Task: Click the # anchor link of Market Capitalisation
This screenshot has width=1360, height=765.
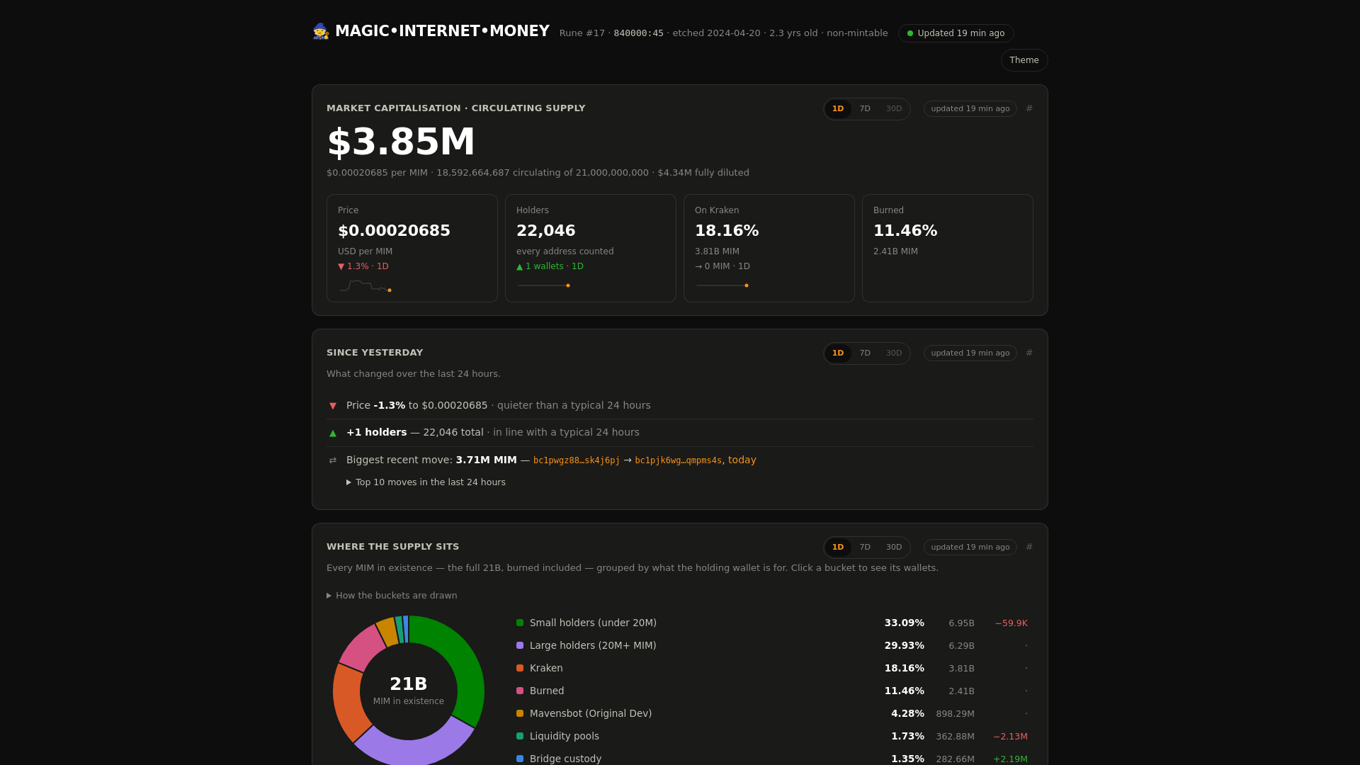Action: point(1029,108)
